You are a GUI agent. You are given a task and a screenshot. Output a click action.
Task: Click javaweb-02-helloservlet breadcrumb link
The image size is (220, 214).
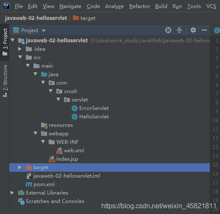[x=36, y=18]
